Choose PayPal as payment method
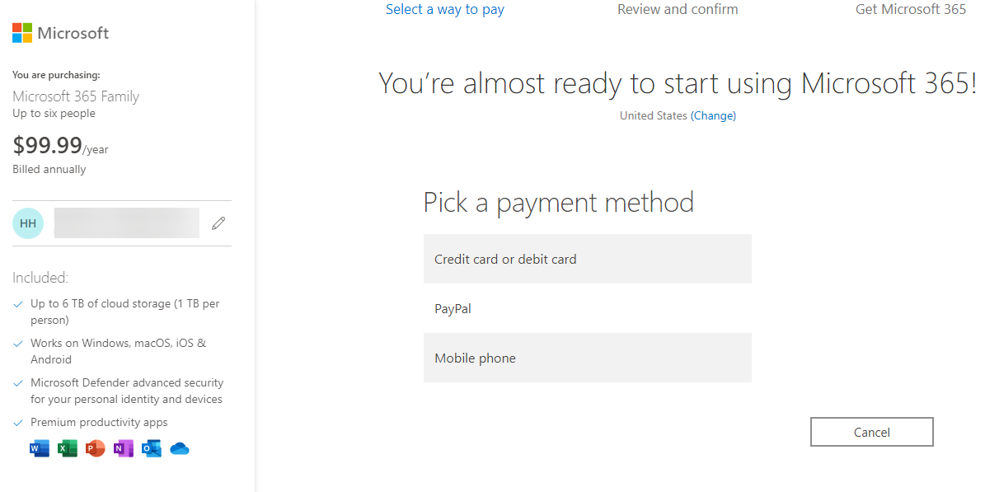The height and width of the screenshot is (492, 985). point(587,308)
